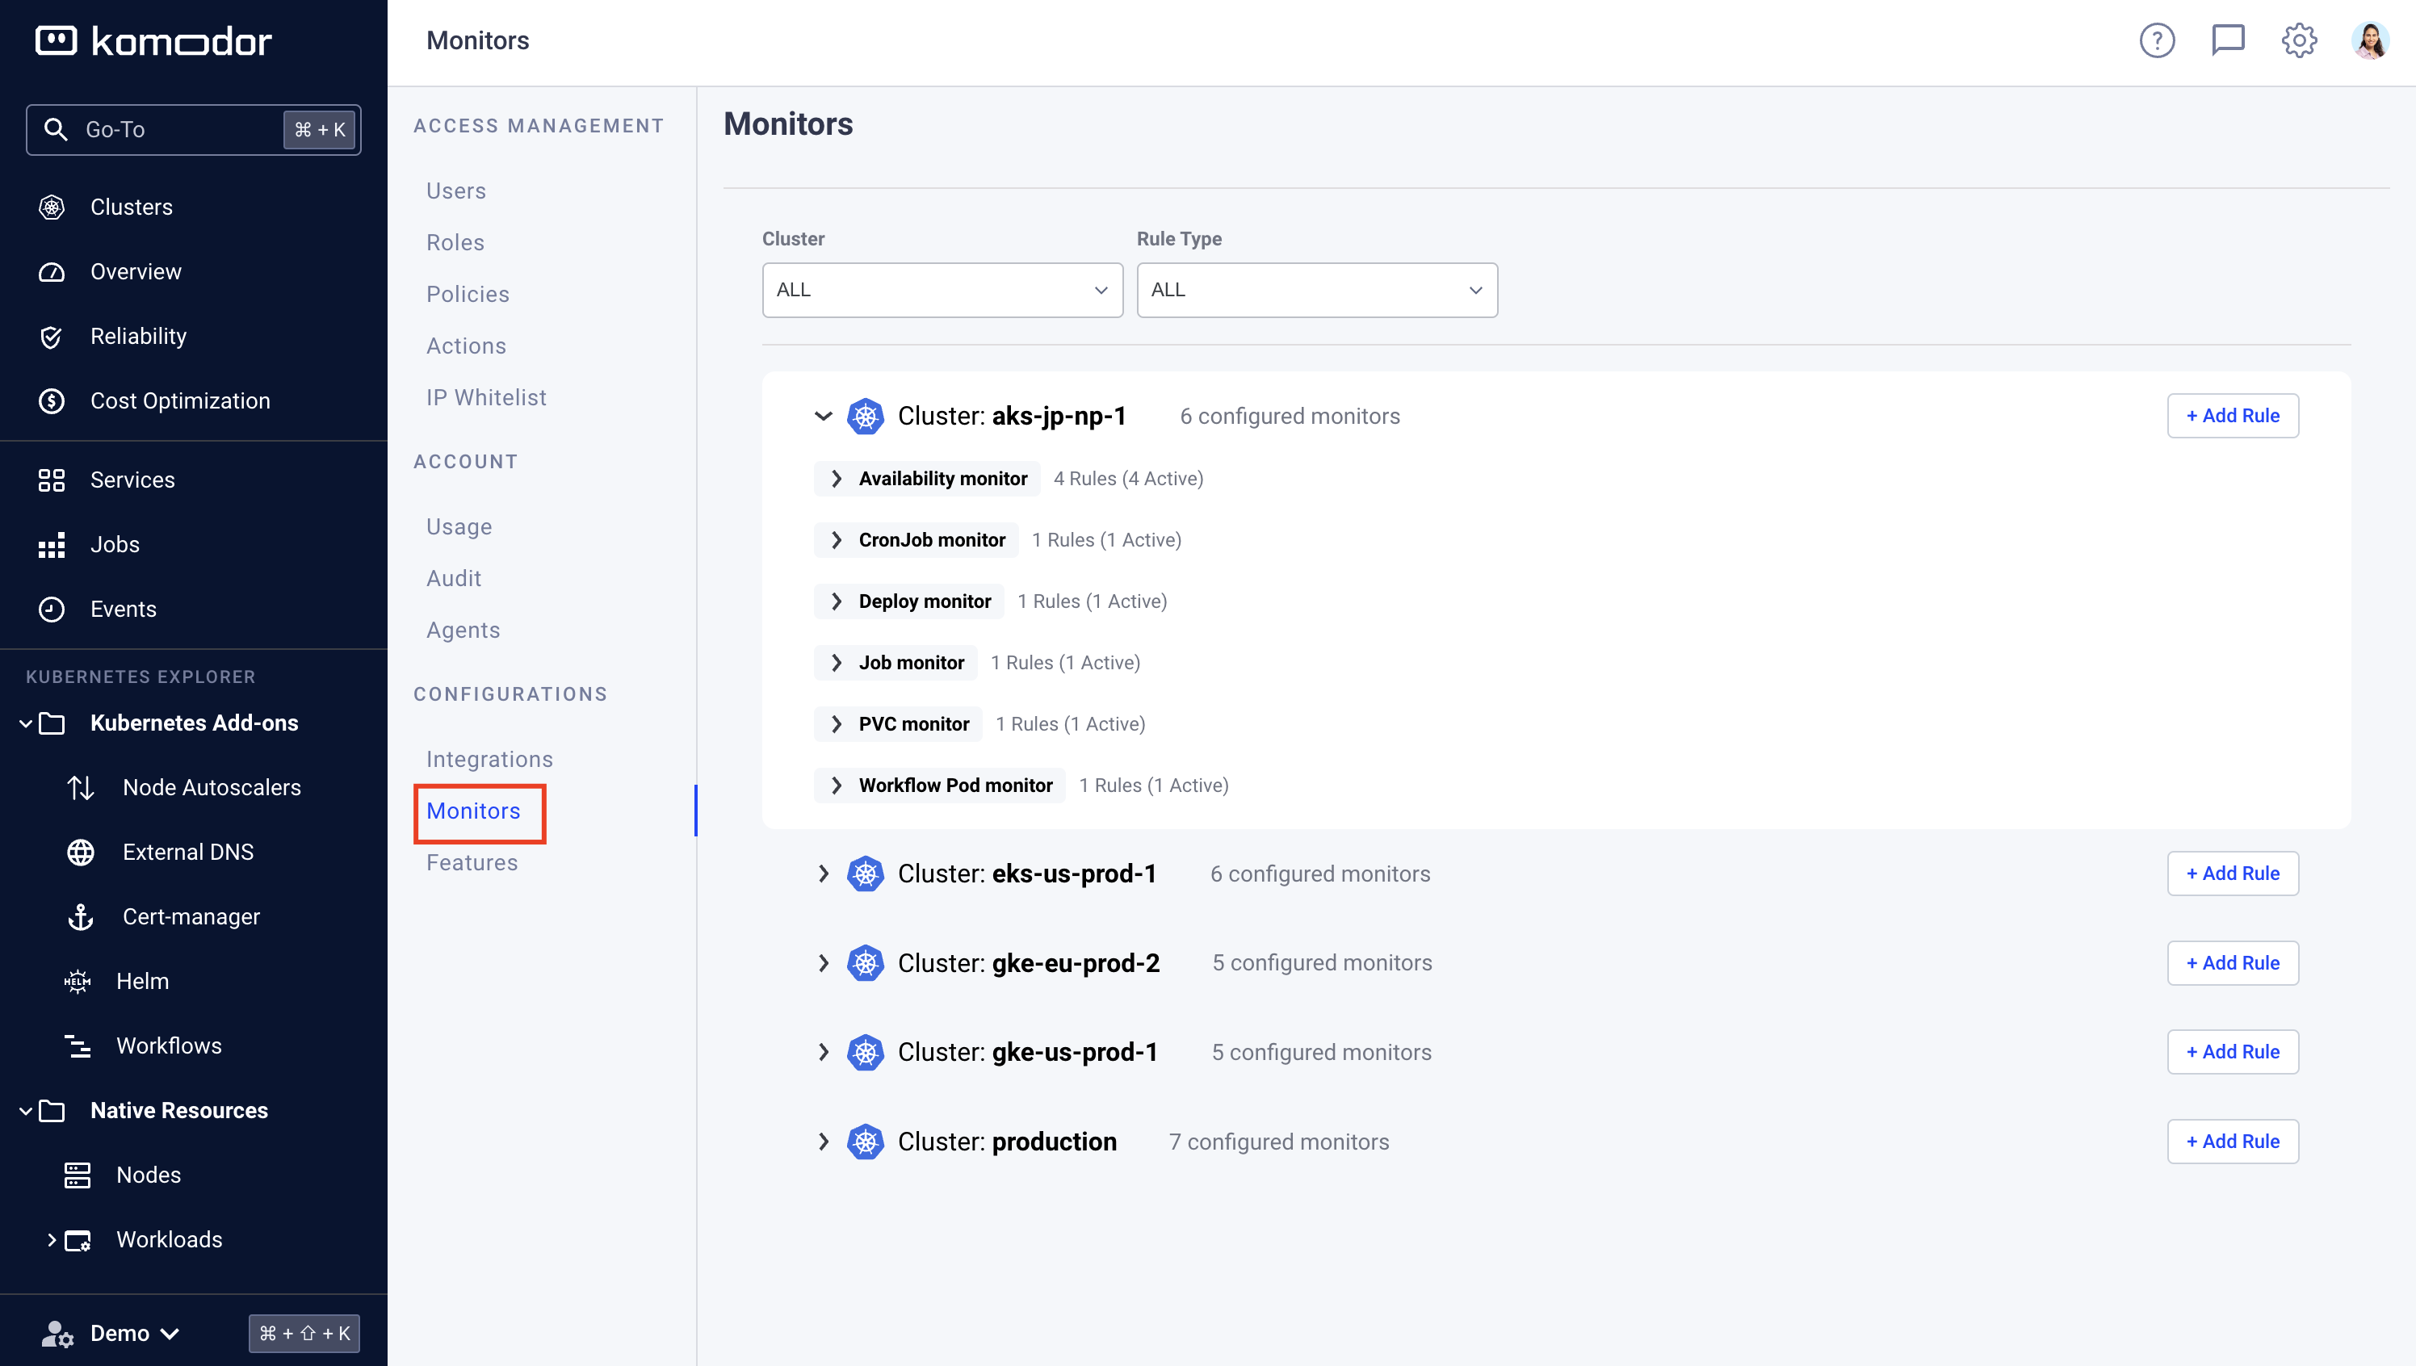The height and width of the screenshot is (1366, 2416).
Task: Open the Rule Type filter dropdown
Action: click(x=1316, y=290)
